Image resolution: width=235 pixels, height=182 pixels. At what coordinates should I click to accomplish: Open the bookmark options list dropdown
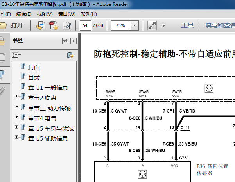coord(16,55)
